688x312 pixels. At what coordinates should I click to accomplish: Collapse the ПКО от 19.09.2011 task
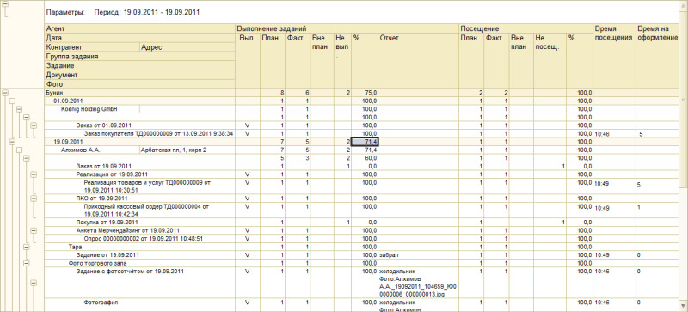click(34, 199)
